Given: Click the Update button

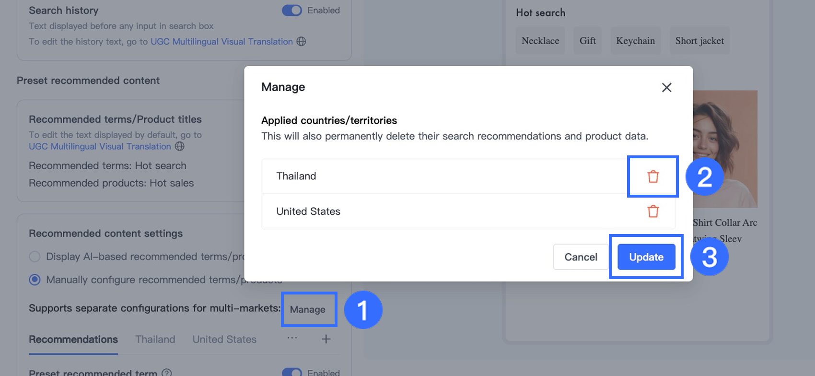Looking at the screenshot, I should click(x=646, y=257).
